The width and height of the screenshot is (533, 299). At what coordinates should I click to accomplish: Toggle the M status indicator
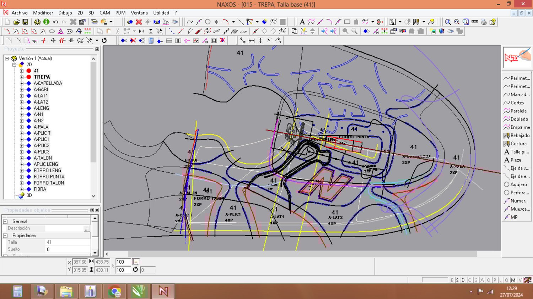513,280
